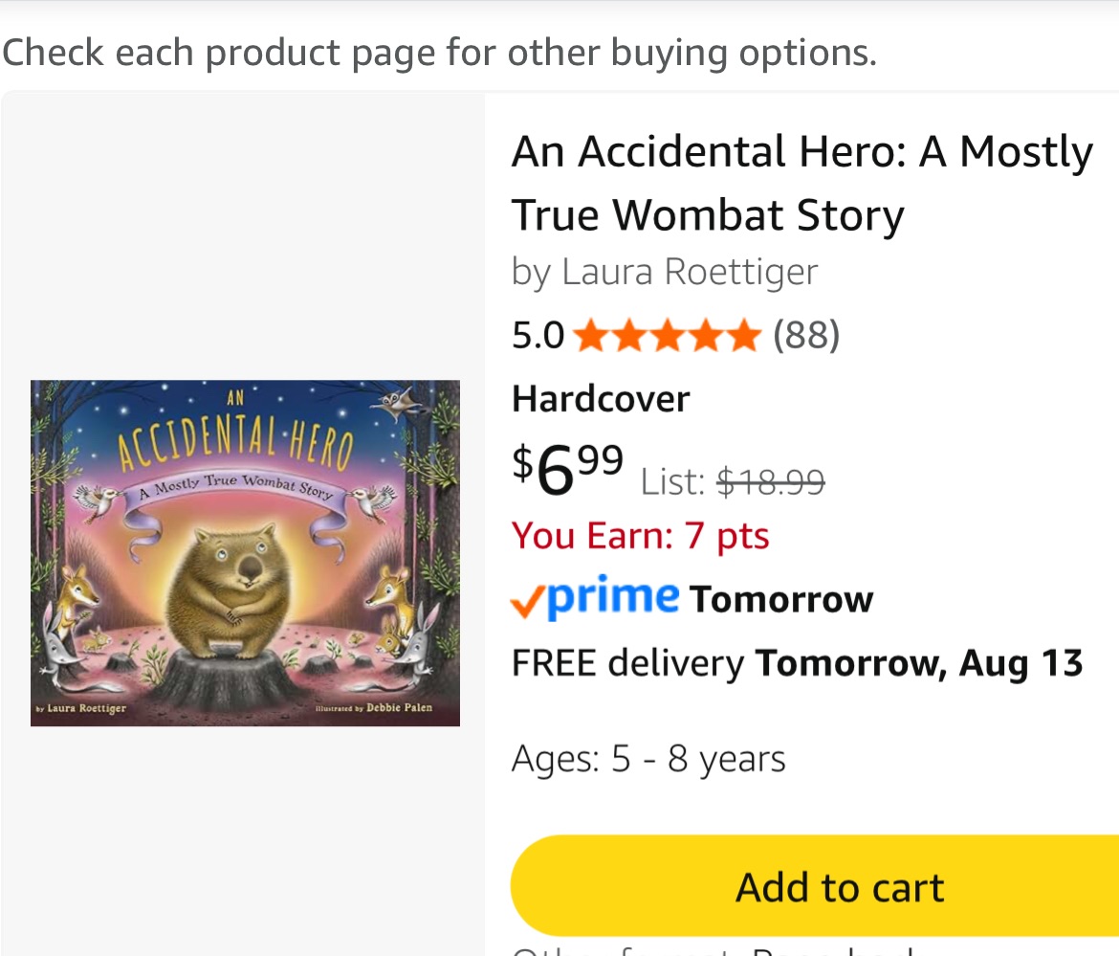This screenshot has height=956, width=1119.
Task: Click "Check each product page" notice text
Action: (439, 53)
